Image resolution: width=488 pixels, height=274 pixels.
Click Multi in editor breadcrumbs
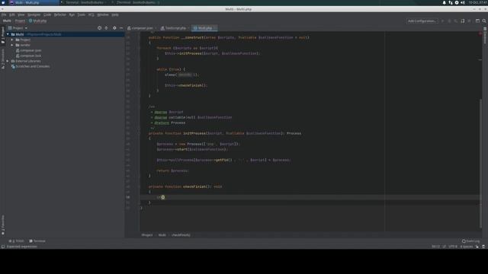tap(162, 235)
